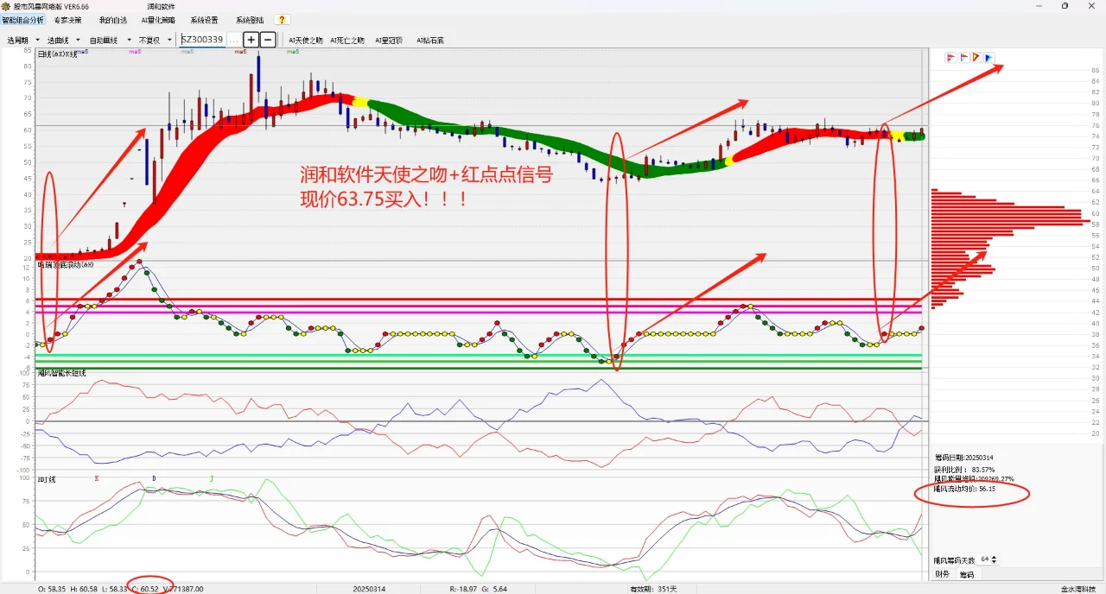The height and width of the screenshot is (594, 1106).
Task: Minimize the 股市风暴网络版 window
Action: (1040, 6)
